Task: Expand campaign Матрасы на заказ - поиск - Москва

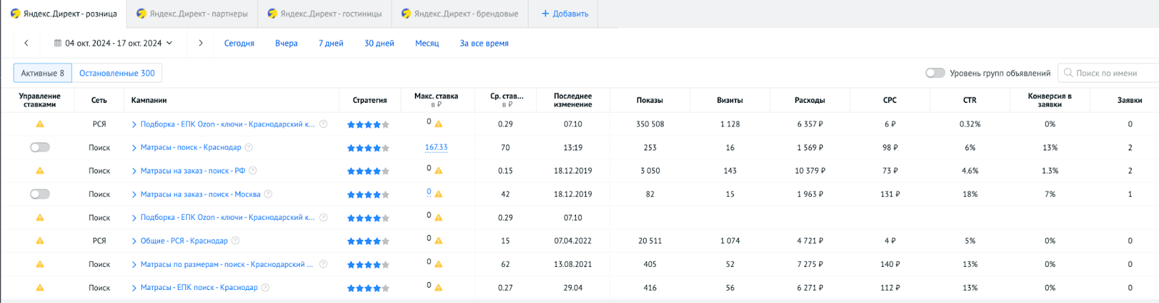Action: click(135, 195)
